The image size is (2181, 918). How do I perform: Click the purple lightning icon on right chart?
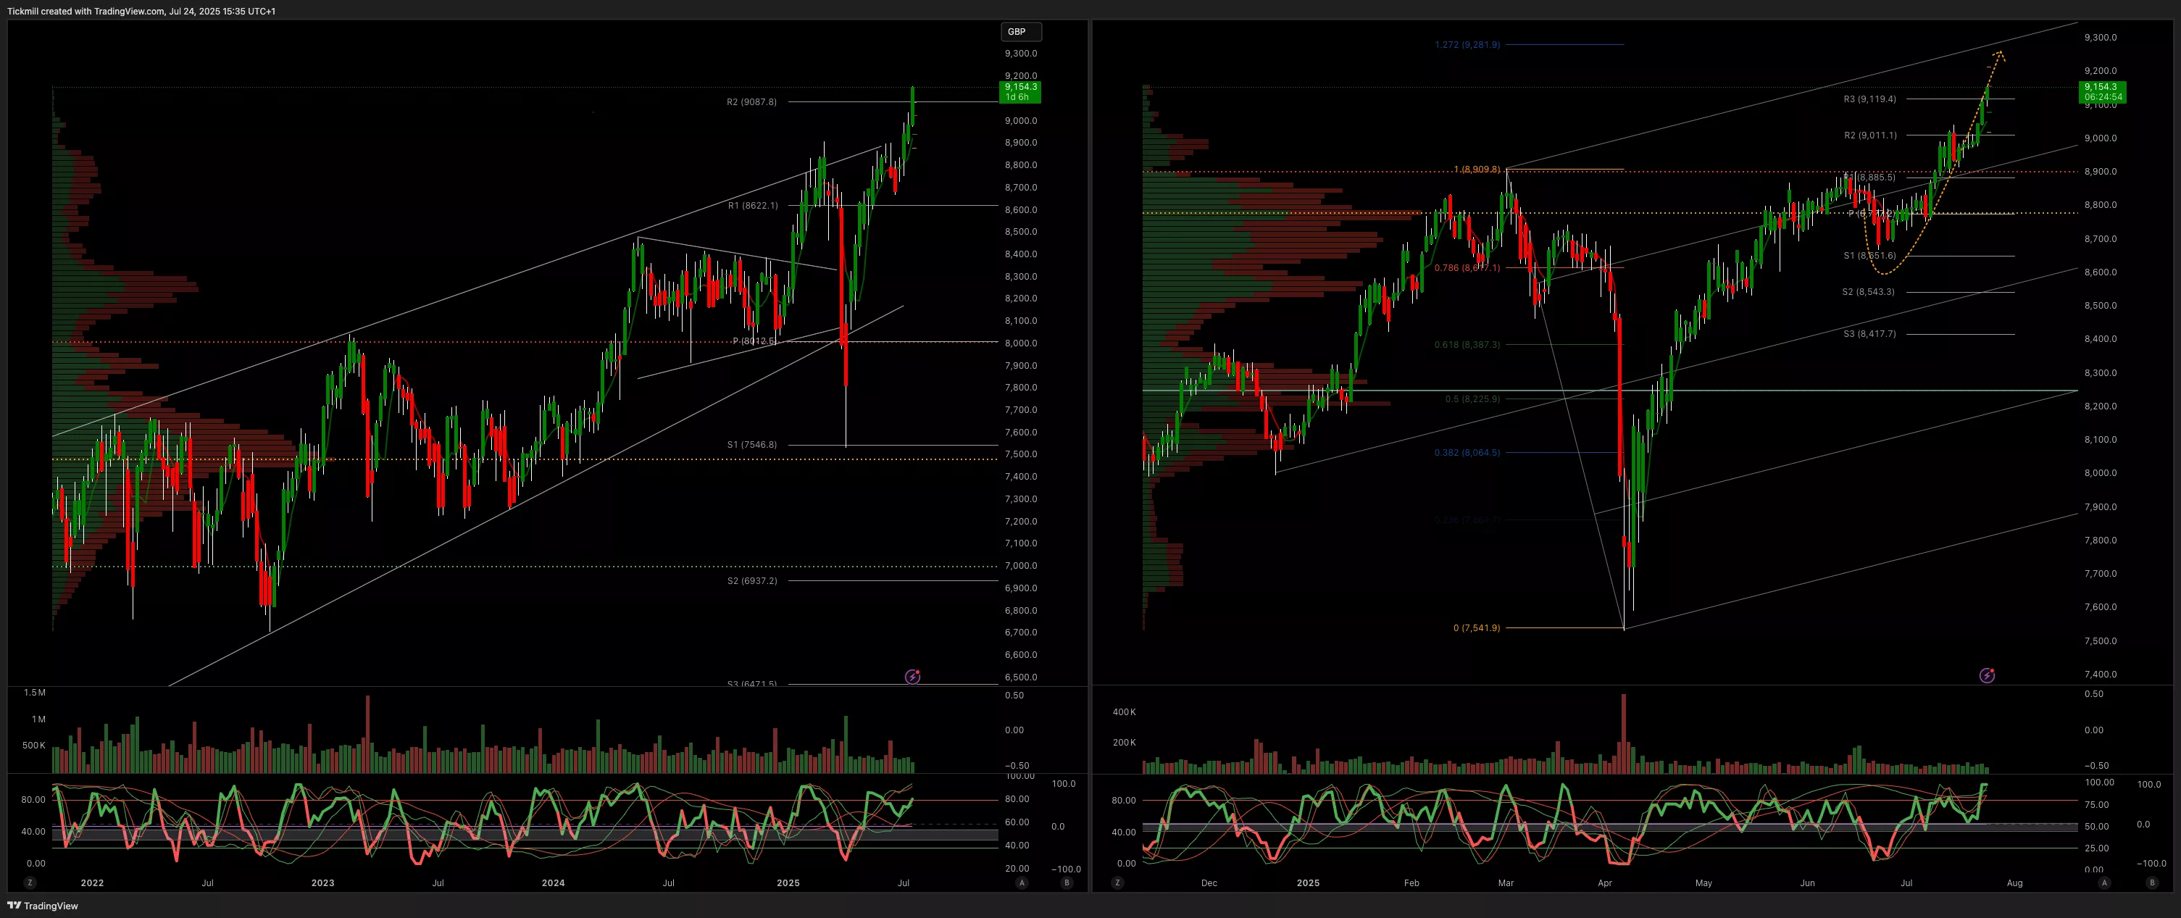[1987, 675]
